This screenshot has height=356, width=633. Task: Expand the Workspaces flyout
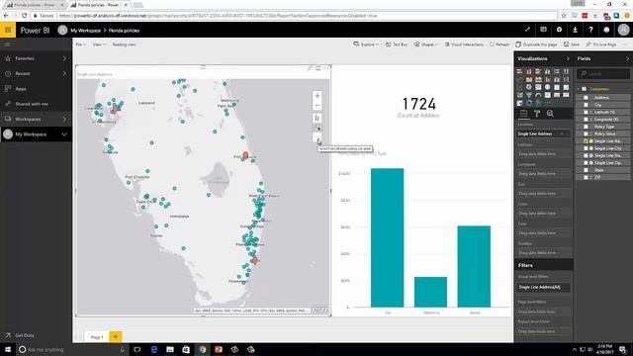[x=64, y=119]
